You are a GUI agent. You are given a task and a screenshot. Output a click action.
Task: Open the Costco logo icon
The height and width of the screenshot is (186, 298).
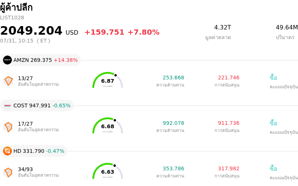click(x=7, y=105)
